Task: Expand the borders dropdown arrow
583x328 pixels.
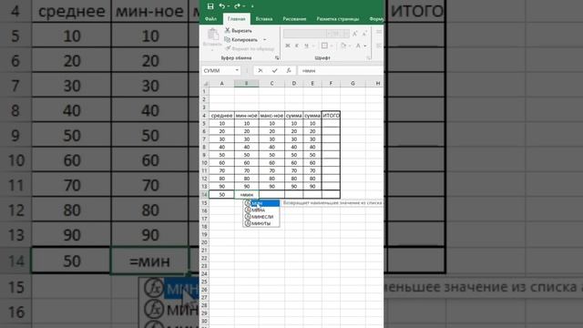Action: [332, 46]
